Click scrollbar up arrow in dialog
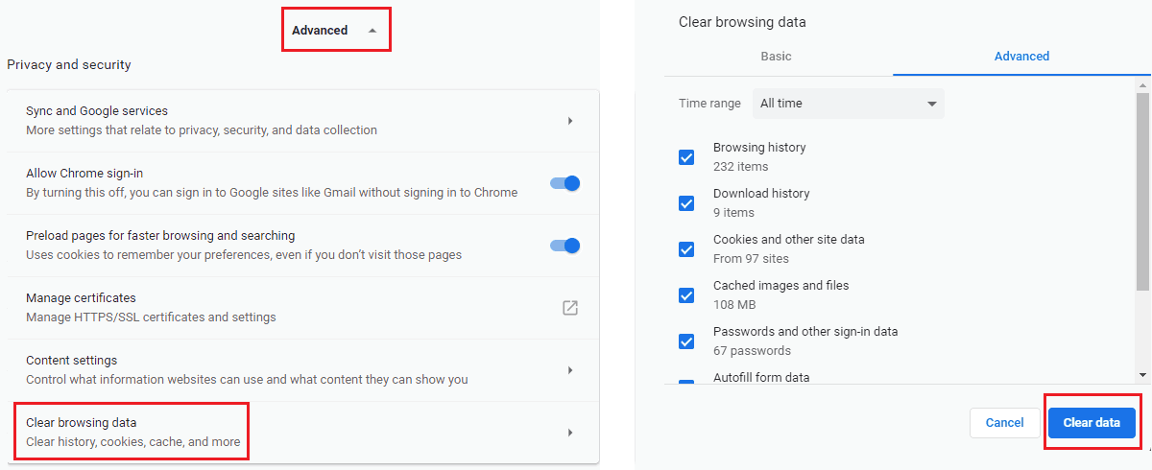This screenshot has width=1152, height=470. click(x=1142, y=86)
